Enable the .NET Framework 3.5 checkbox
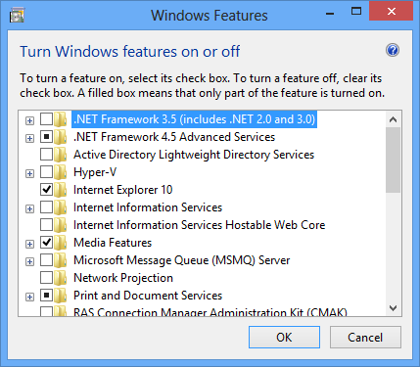Viewport: 420px width, 367px height. [x=46, y=119]
